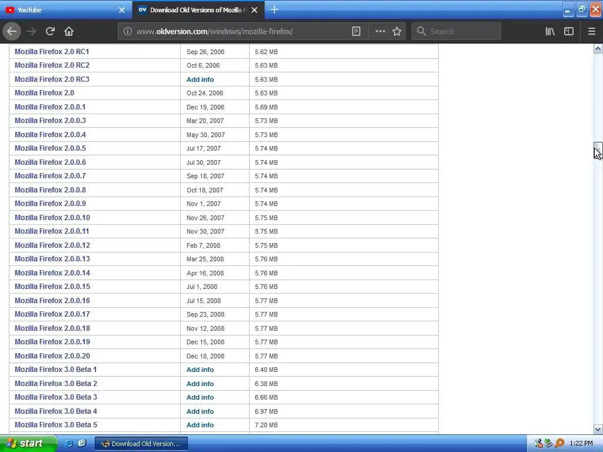Click the date Dec 18, 2008
The image size is (603, 452).
click(x=206, y=356)
